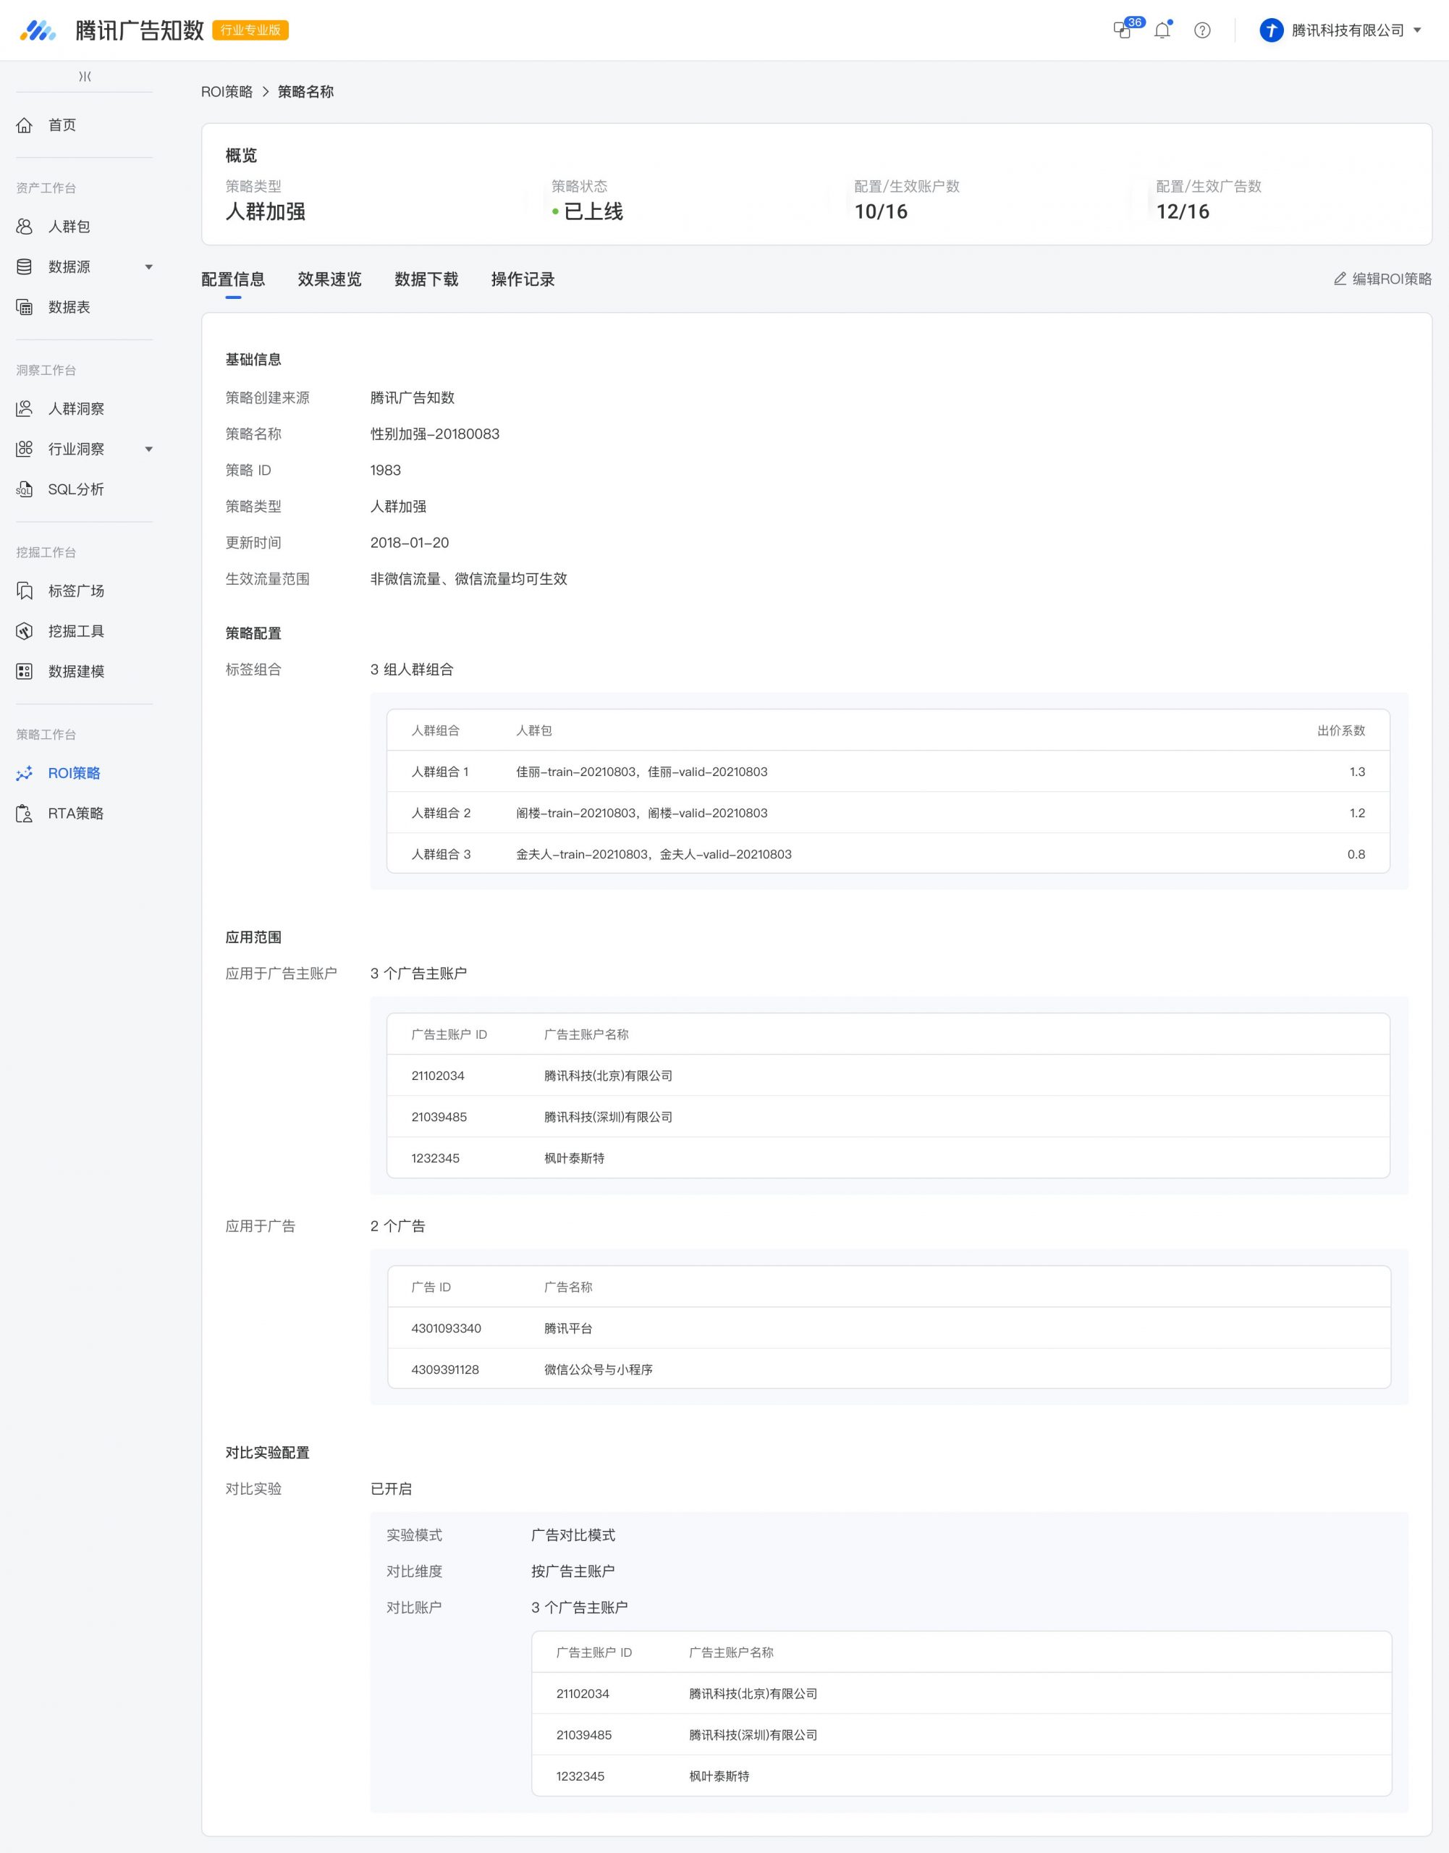Switch to the 数据下载 tab

[426, 279]
